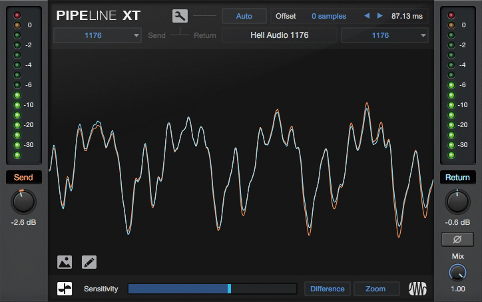Image resolution: width=482 pixels, height=302 pixels.
Task: Click the Hell Audio 1176 name field
Action: point(280,35)
